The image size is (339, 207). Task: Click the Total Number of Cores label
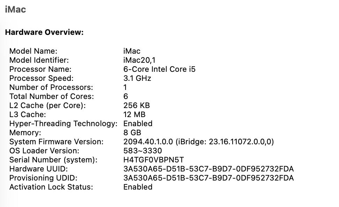pyautogui.click(x=52, y=97)
